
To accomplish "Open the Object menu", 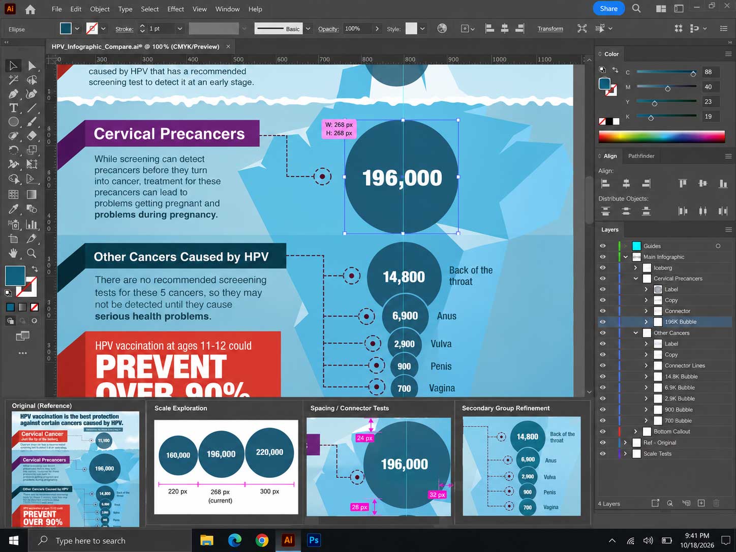I will point(100,9).
